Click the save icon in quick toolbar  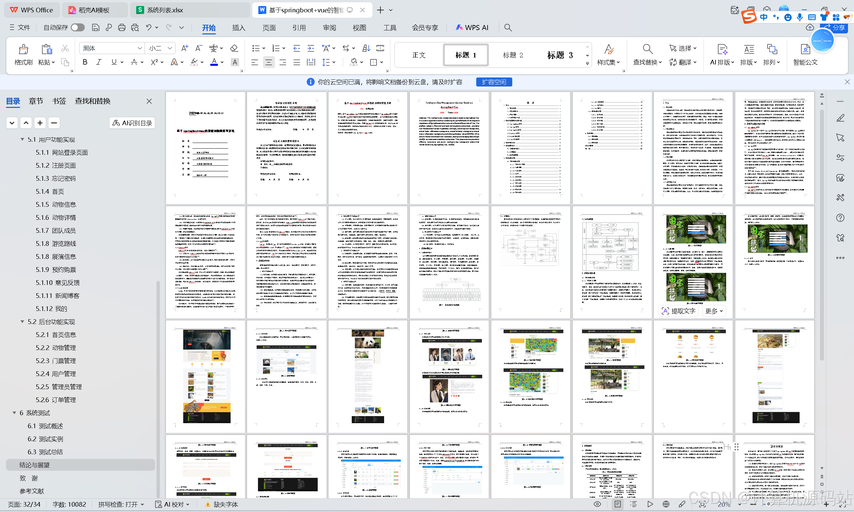coord(96,28)
